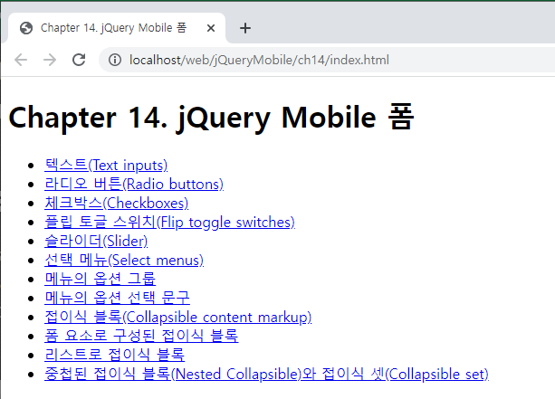Close the Chapter 14 jQuery Mobile tab
The height and width of the screenshot is (399, 555).
211,28
